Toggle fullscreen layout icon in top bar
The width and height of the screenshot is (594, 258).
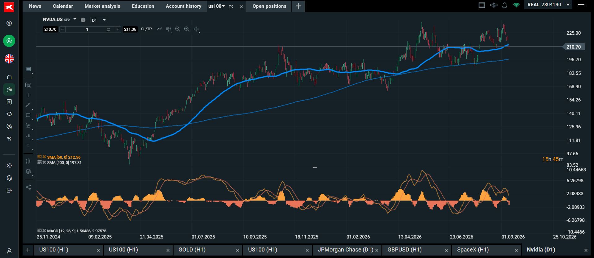pyautogui.click(x=482, y=5)
